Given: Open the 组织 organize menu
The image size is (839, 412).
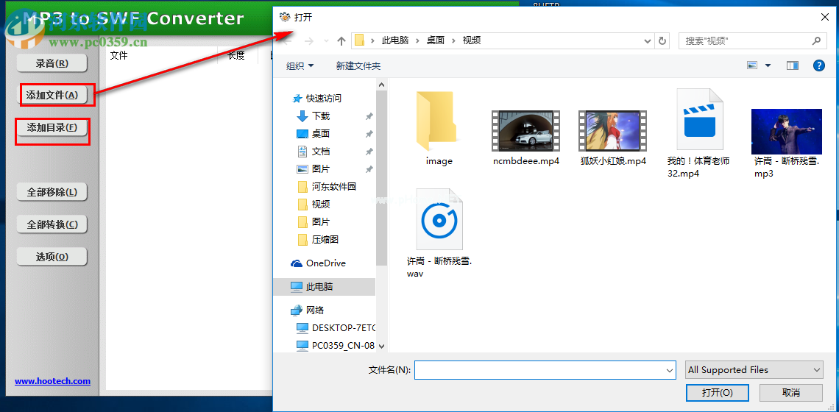Looking at the screenshot, I should (x=300, y=65).
